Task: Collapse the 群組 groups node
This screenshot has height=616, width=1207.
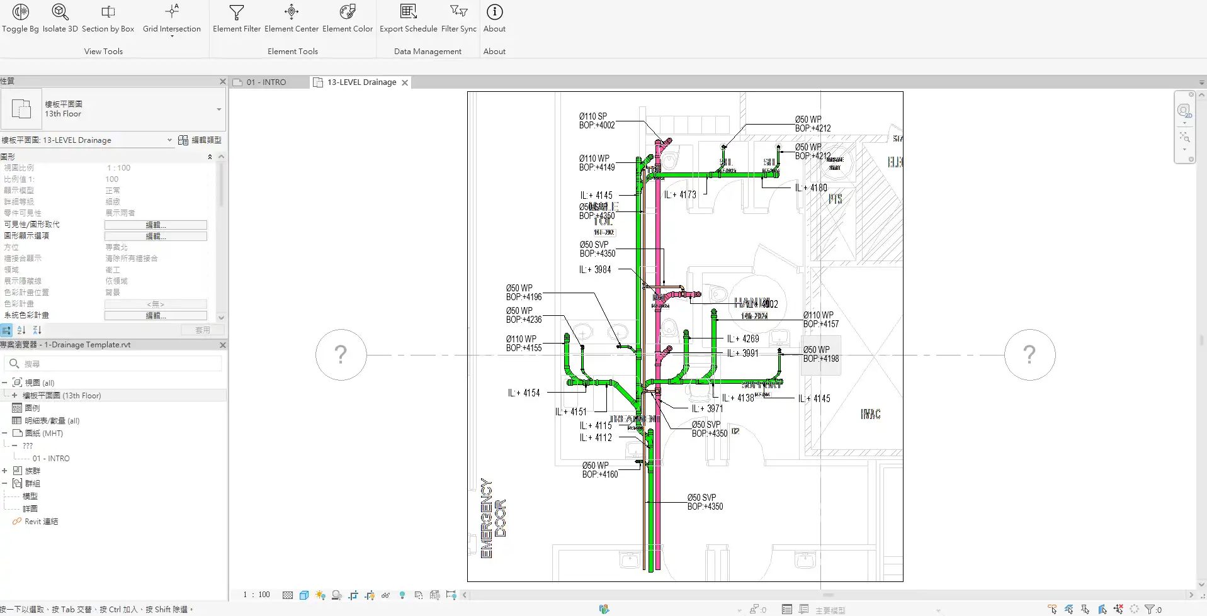Action: 4,483
